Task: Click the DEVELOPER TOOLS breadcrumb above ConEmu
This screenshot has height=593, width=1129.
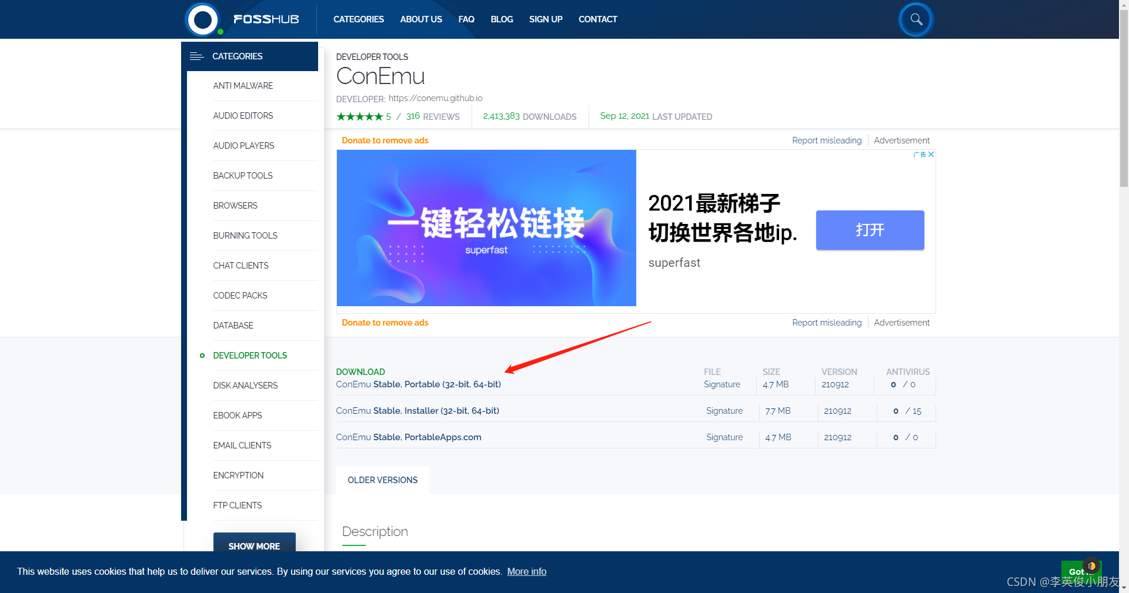Action: pos(372,57)
